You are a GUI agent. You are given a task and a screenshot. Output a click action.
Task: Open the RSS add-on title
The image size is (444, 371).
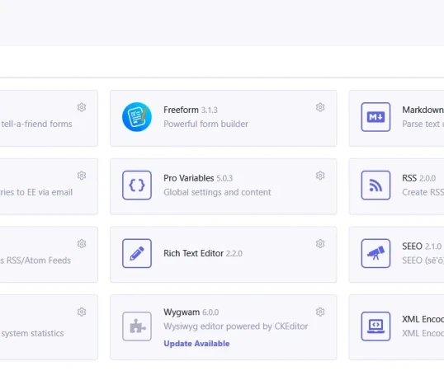tap(409, 178)
